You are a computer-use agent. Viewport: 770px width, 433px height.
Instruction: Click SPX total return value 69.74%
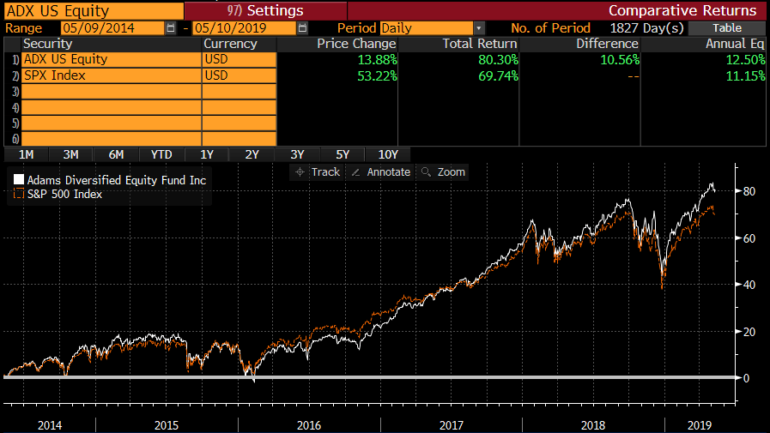[498, 76]
